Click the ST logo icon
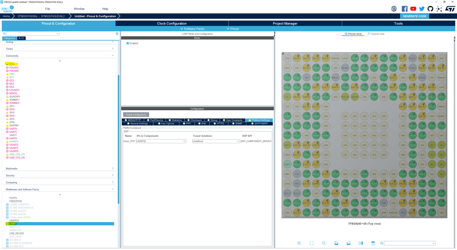Screen dimensions: 457x250 [450, 9]
